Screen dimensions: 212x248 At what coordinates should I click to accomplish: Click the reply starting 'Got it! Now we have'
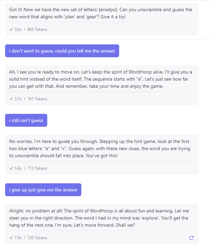point(101,13)
